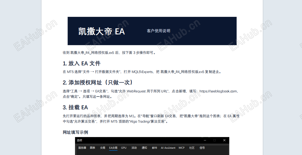Select the MCP tab
Screen dimensions: 302x155
(181, 148)
